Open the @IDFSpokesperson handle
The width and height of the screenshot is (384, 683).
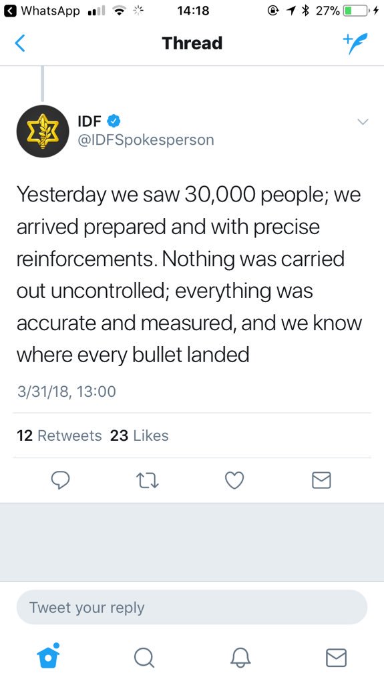146,140
